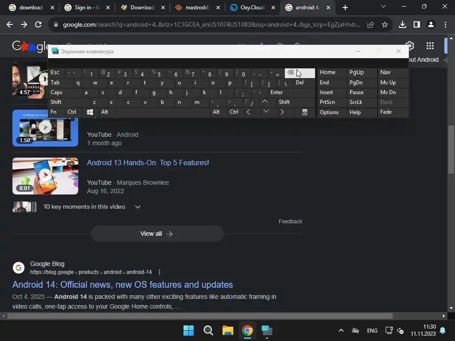
Task: Expand 10 key moments in this video
Action: (138, 207)
